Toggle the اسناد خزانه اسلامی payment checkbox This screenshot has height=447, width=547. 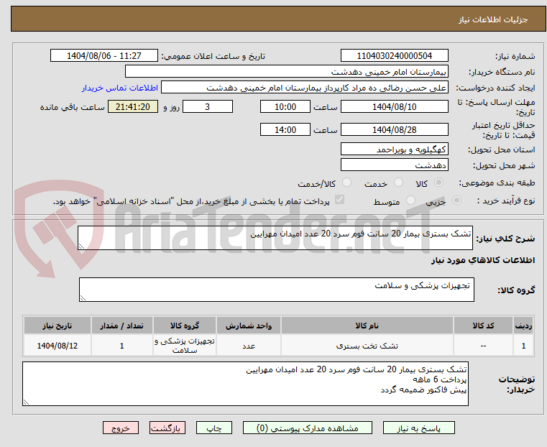tap(339, 200)
